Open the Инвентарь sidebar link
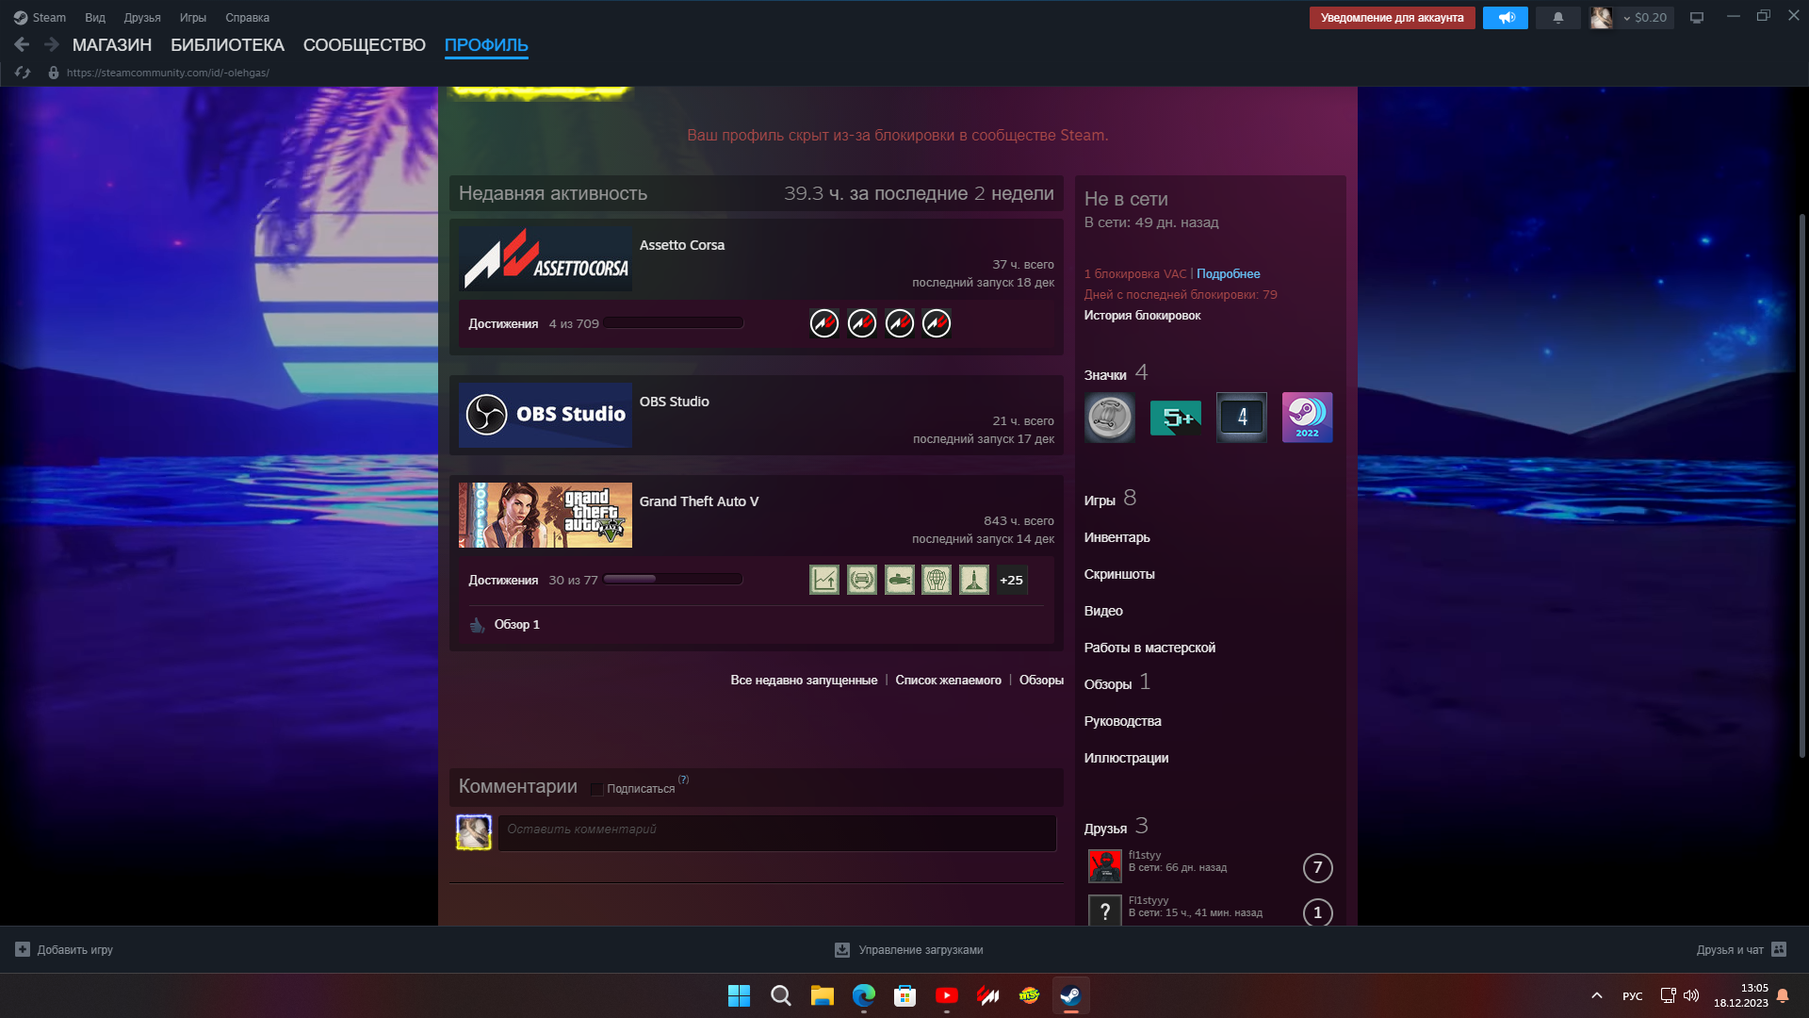The width and height of the screenshot is (1809, 1018). click(x=1117, y=537)
